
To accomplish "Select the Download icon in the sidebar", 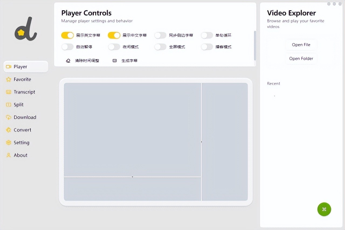I will pos(9,117).
